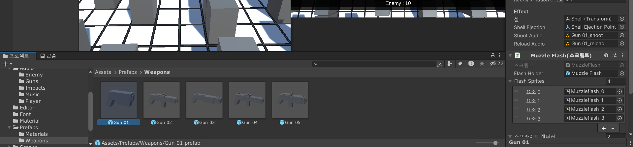Select the Gun 01 prefab thumbnail
The width and height of the screenshot is (633, 147).
point(119,100)
